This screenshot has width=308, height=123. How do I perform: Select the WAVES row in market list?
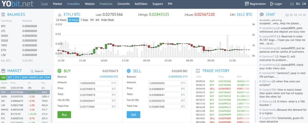pyautogui.click(x=25, y=109)
